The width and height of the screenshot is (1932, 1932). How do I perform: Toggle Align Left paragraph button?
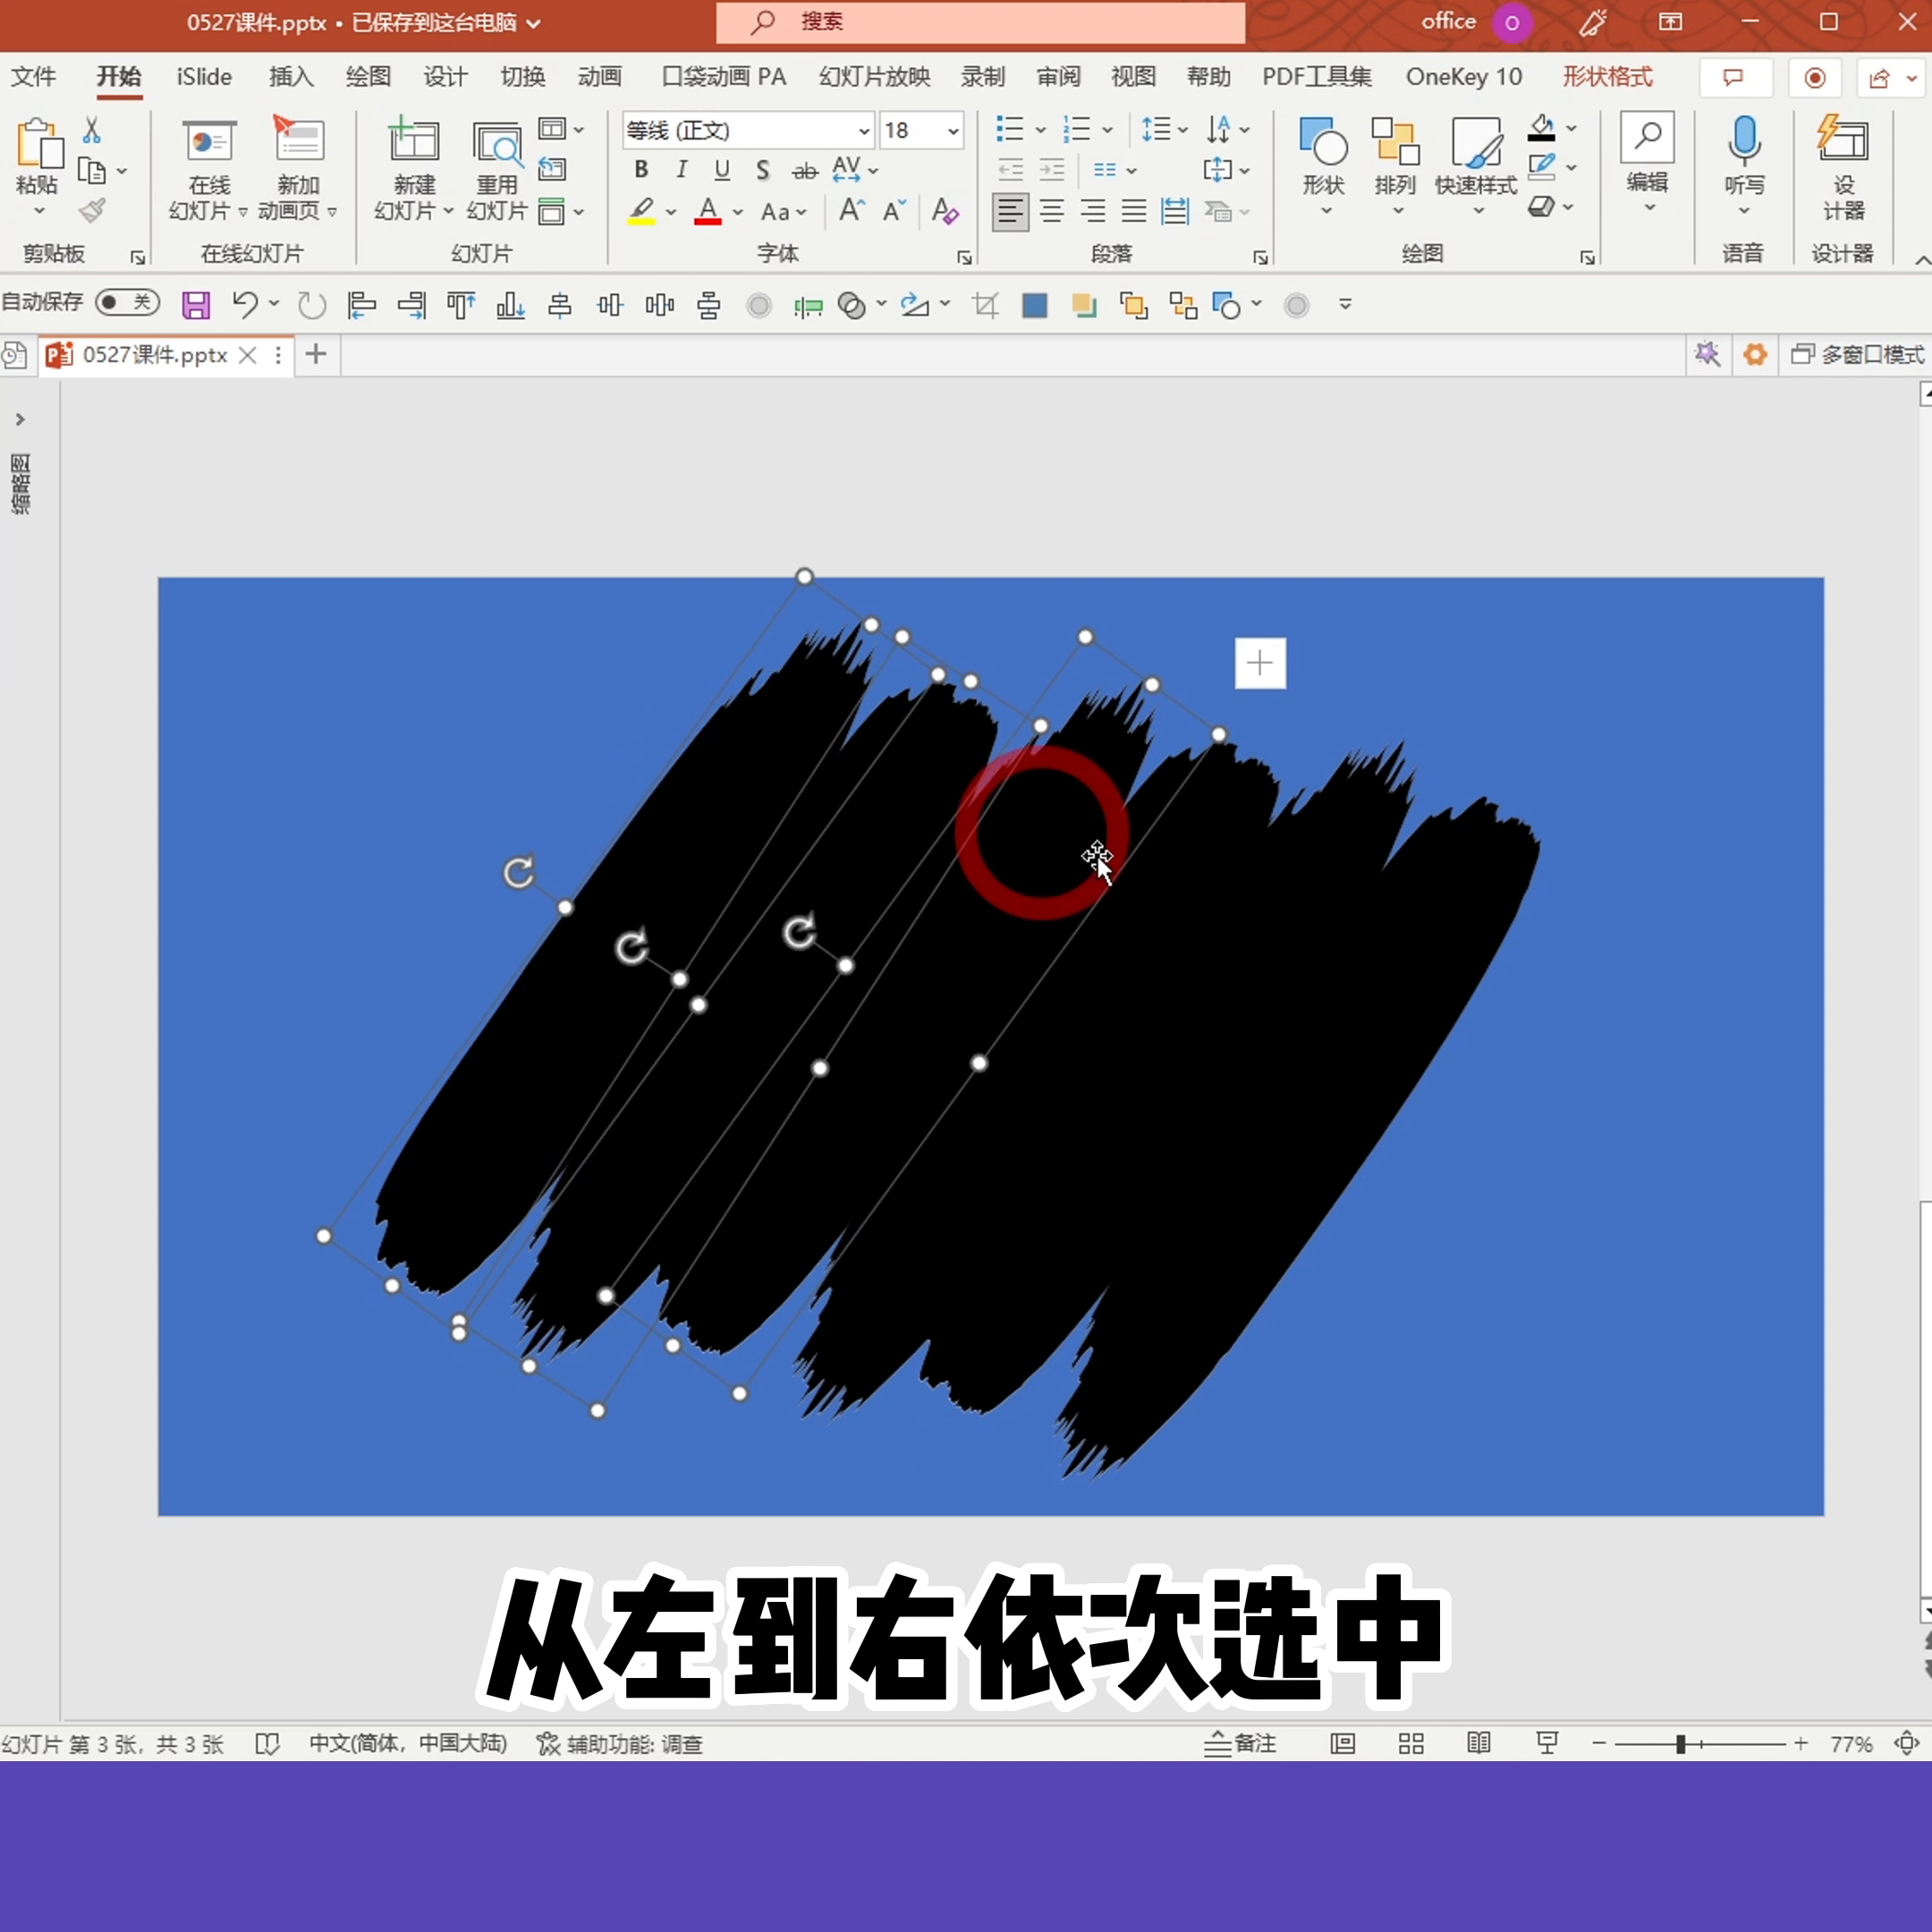click(1010, 211)
